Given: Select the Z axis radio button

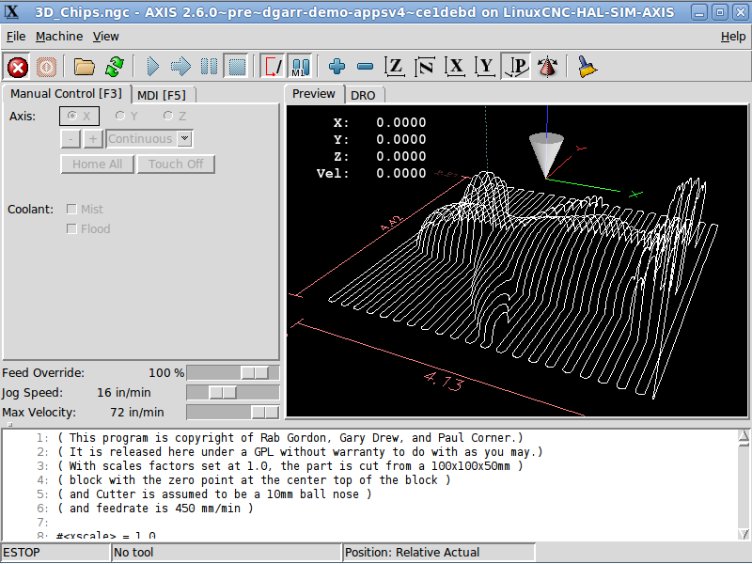Looking at the screenshot, I should (167, 116).
